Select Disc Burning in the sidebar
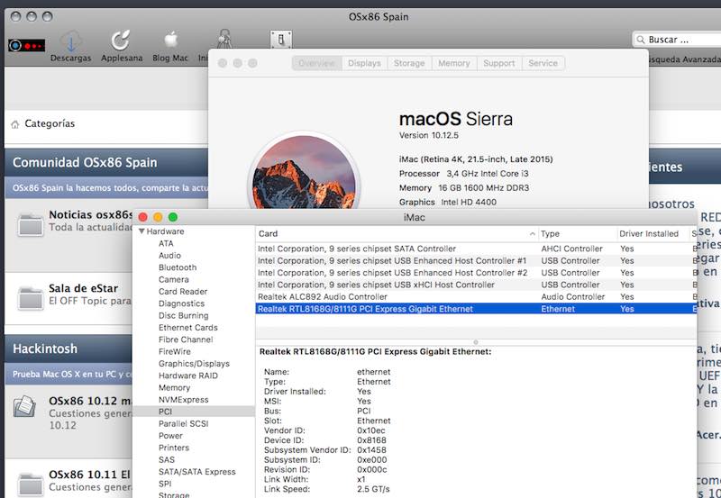This screenshot has height=498, width=721. (184, 315)
